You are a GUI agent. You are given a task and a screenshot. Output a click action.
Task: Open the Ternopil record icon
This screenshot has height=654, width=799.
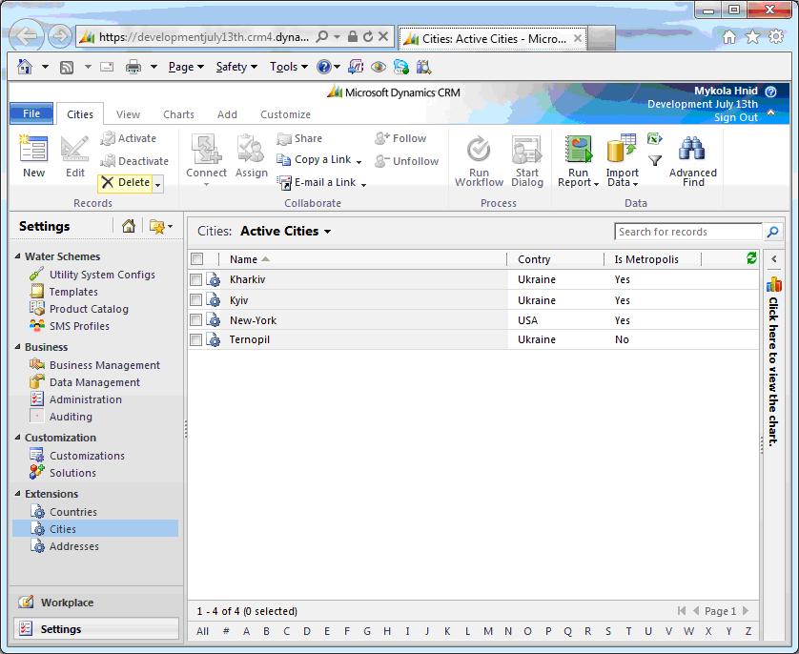(213, 339)
